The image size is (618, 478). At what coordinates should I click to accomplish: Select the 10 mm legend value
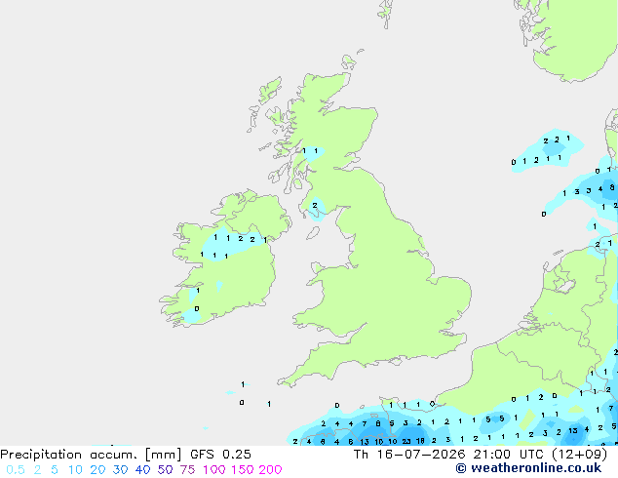[75, 470]
